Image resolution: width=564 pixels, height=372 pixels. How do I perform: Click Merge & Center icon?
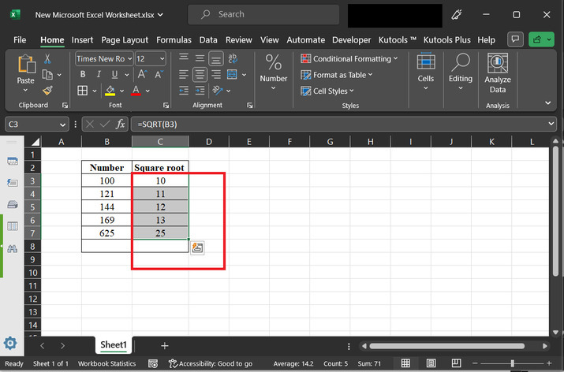[233, 74]
